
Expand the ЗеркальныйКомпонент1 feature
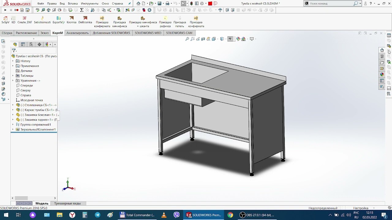[x=13, y=130]
